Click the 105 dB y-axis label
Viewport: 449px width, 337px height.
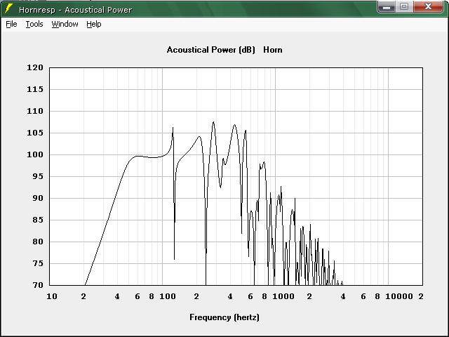click(x=35, y=133)
